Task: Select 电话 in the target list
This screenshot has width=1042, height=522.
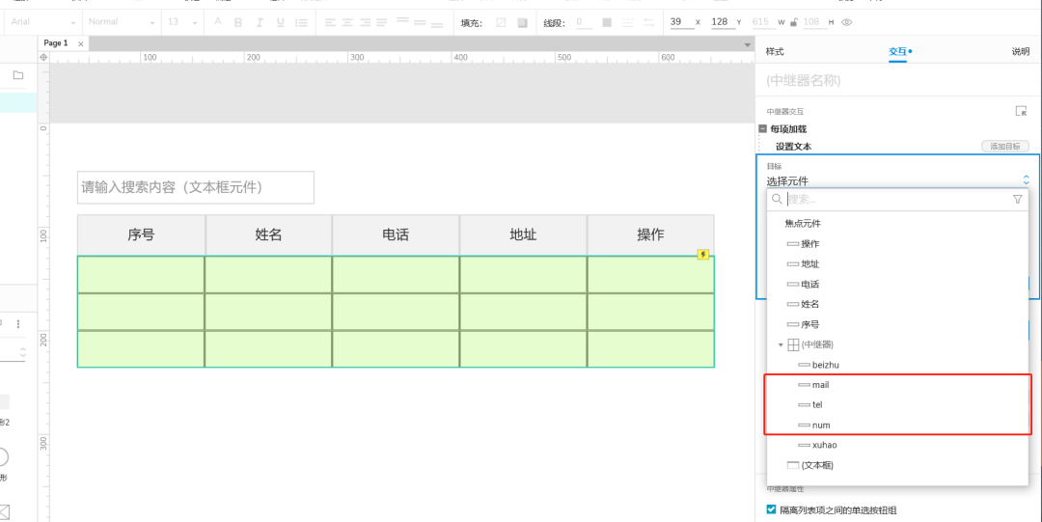Action: (810, 284)
